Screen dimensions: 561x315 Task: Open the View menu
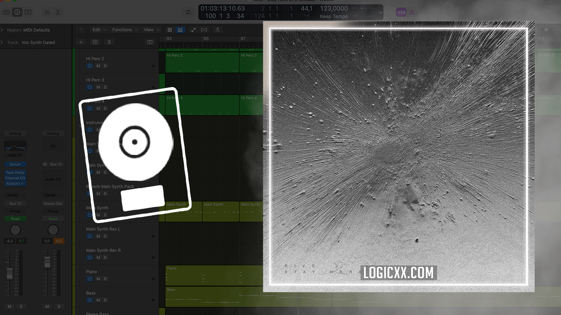pos(151,30)
